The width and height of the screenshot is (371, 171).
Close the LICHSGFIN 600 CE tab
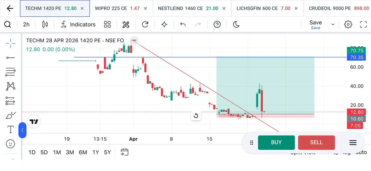(296, 8)
